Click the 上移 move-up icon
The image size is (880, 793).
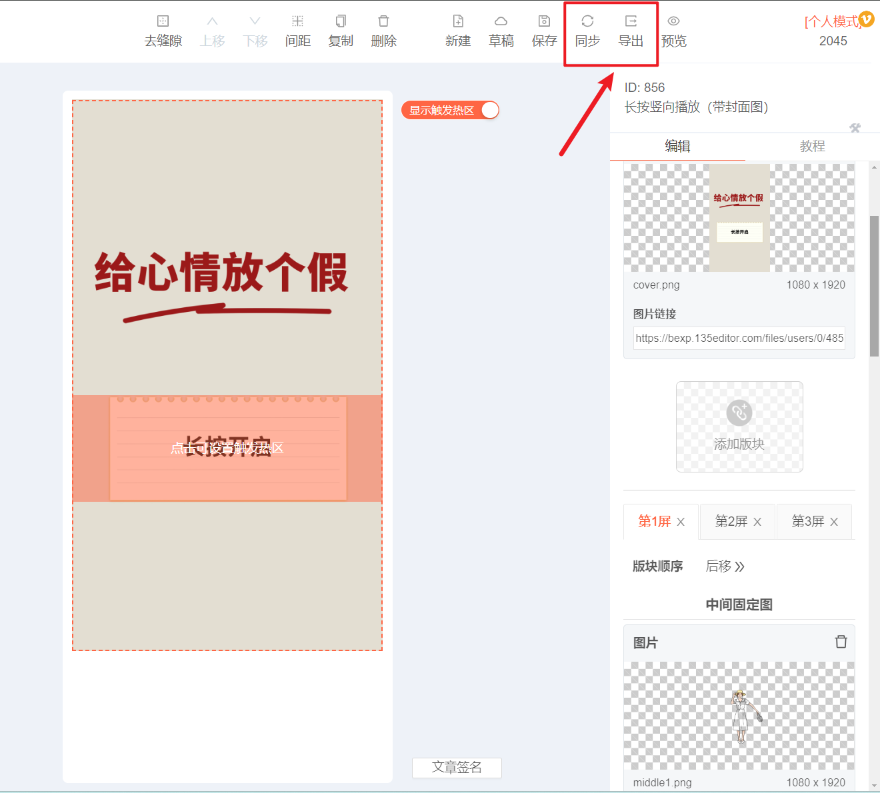212,21
